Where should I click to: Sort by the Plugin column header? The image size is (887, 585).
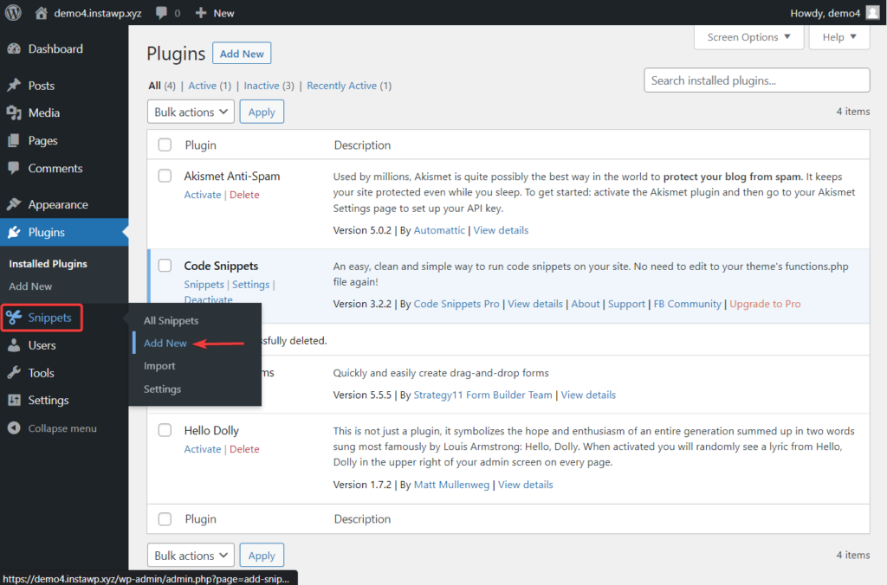pyautogui.click(x=200, y=145)
